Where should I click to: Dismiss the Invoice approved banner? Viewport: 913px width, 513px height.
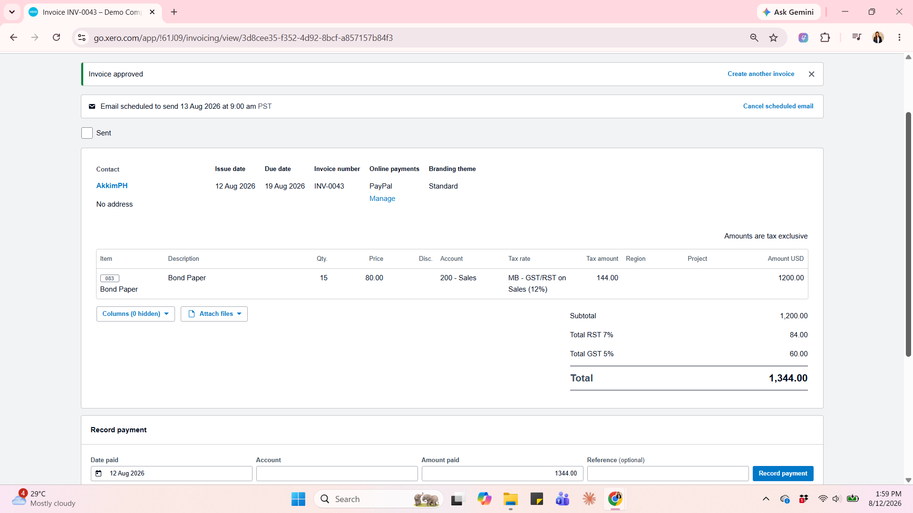(811, 74)
